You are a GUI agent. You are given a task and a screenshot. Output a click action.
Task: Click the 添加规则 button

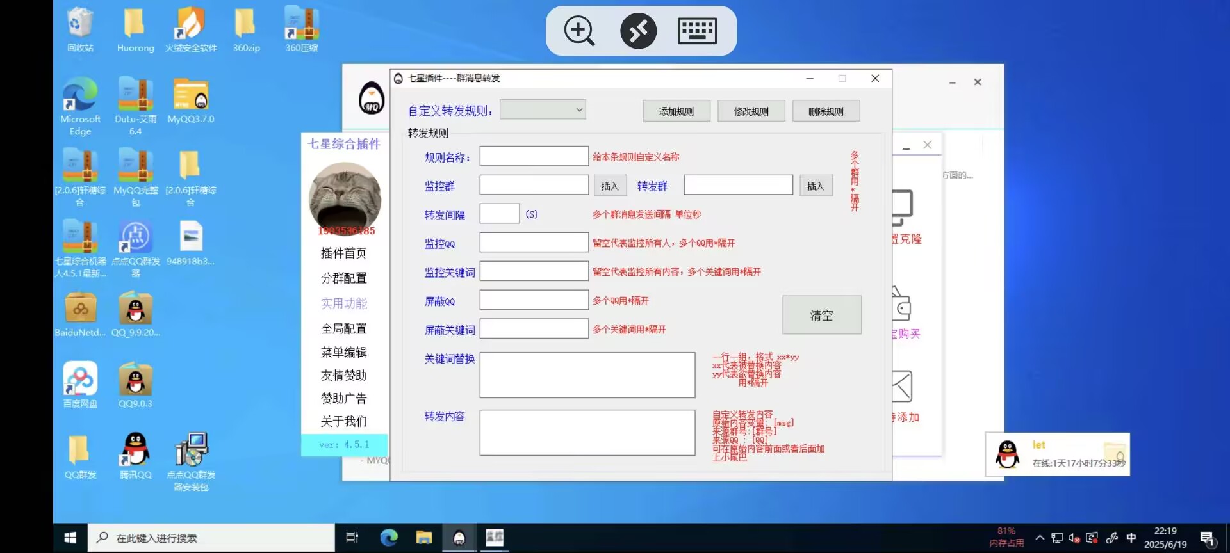point(676,111)
